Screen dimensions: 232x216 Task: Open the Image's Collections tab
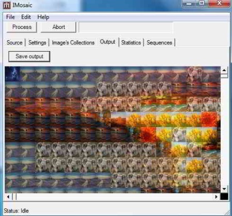point(73,42)
